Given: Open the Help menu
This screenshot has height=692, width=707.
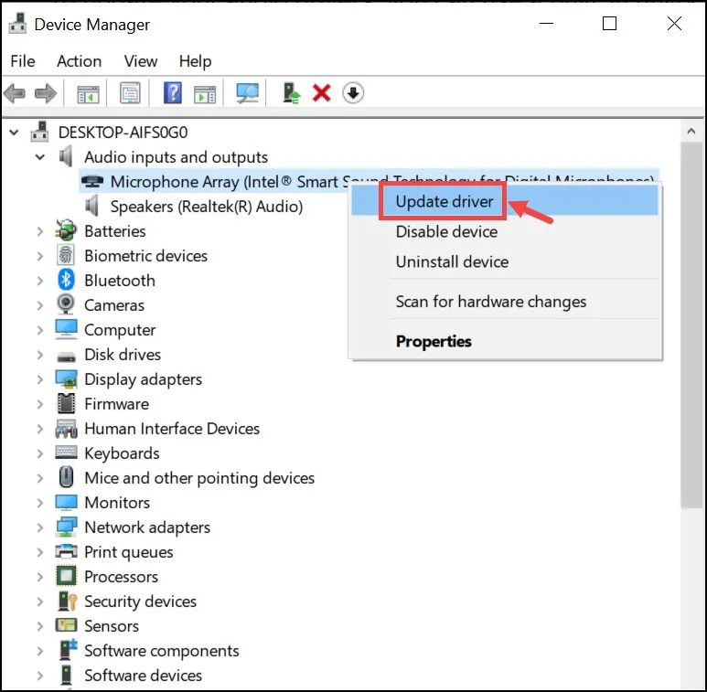Looking at the screenshot, I should 195,61.
